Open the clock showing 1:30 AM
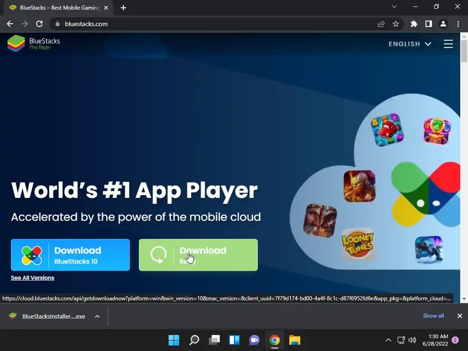This screenshot has height=351, width=468. [x=436, y=340]
